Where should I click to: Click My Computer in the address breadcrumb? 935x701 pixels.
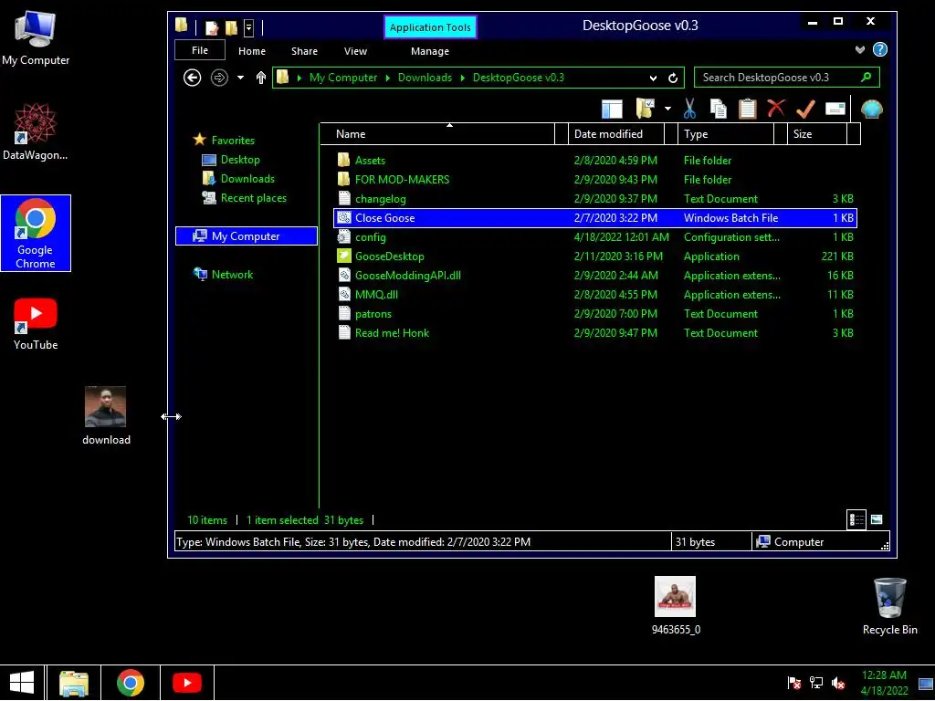[x=343, y=78]
